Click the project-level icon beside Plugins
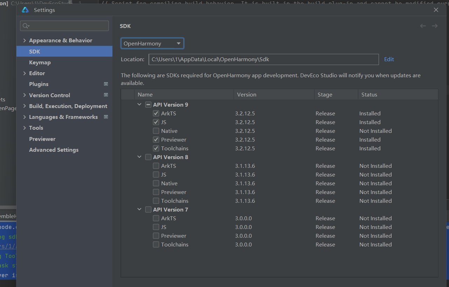Image resolution: width=449 pixels, height=287 pixels. coord(106,84)
